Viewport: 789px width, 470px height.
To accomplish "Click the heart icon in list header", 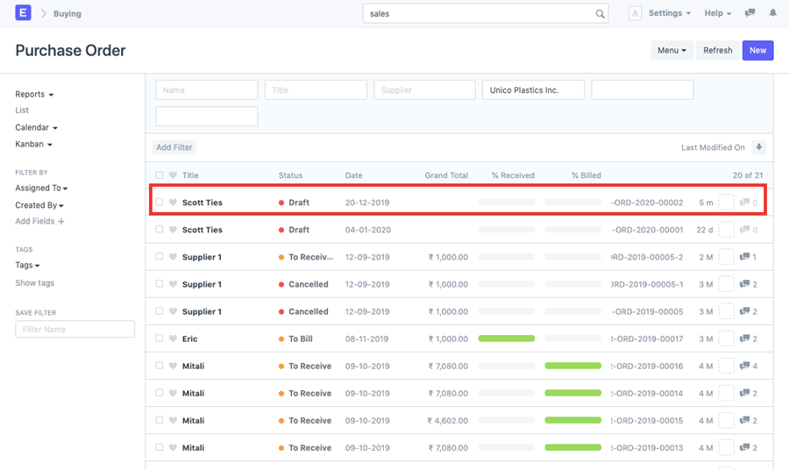I will point(173,175).
